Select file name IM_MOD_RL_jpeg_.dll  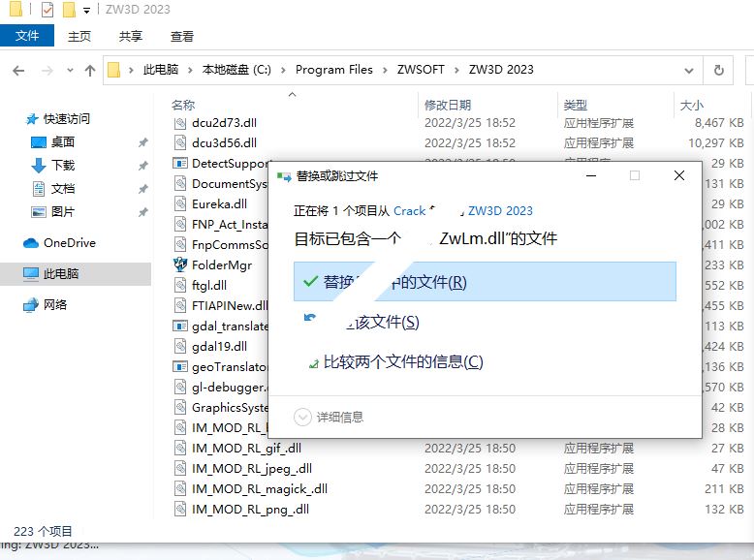(x=251, y=469)
